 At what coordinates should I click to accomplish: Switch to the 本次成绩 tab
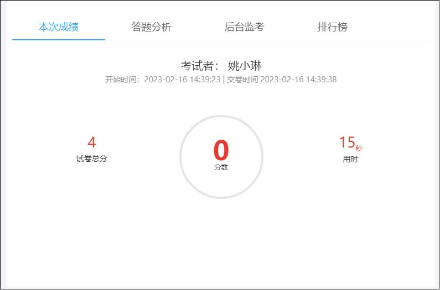click(58, 27)
